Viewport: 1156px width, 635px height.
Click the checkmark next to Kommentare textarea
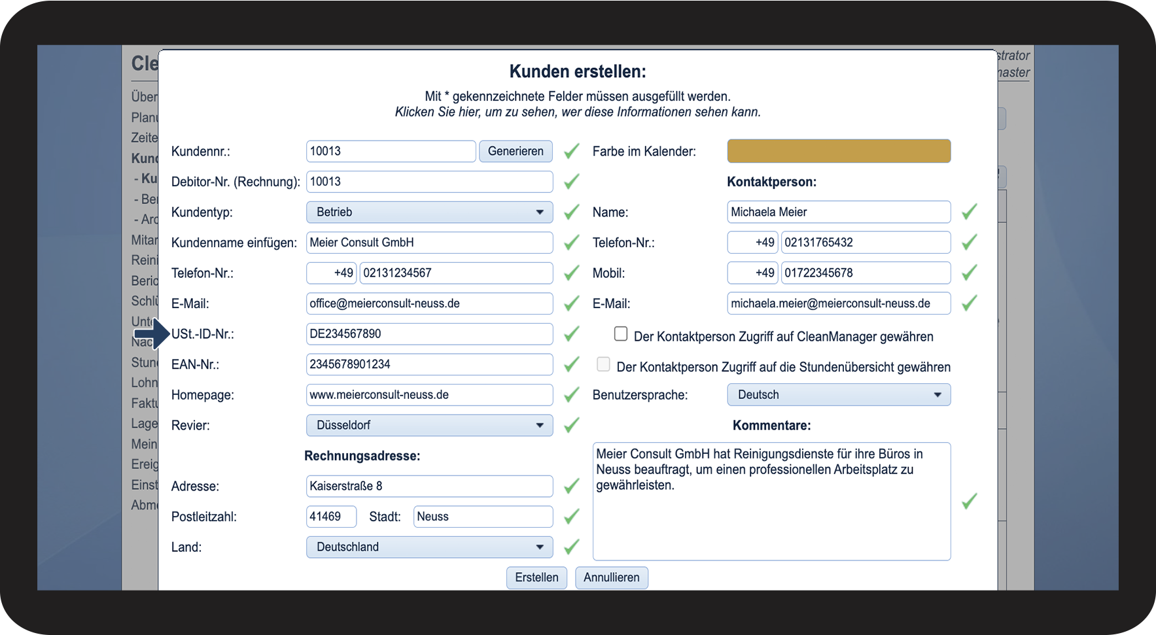969,501
